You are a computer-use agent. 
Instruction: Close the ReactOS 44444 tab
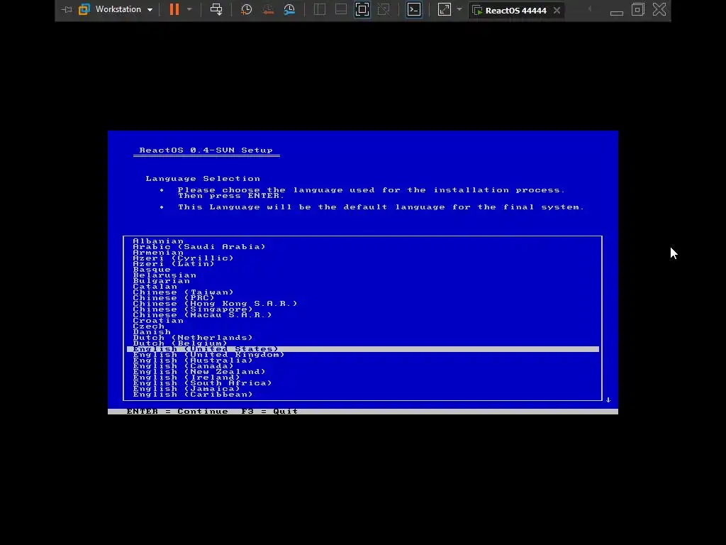(557, 10)
